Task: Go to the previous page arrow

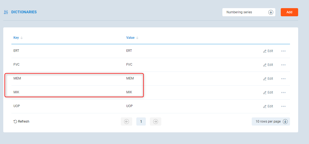Action: [127, 121]
